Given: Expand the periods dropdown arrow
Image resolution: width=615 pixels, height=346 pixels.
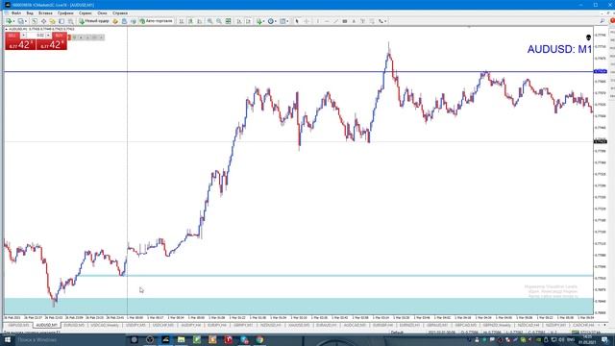Looking at the screenshot, I should point(276,21).
